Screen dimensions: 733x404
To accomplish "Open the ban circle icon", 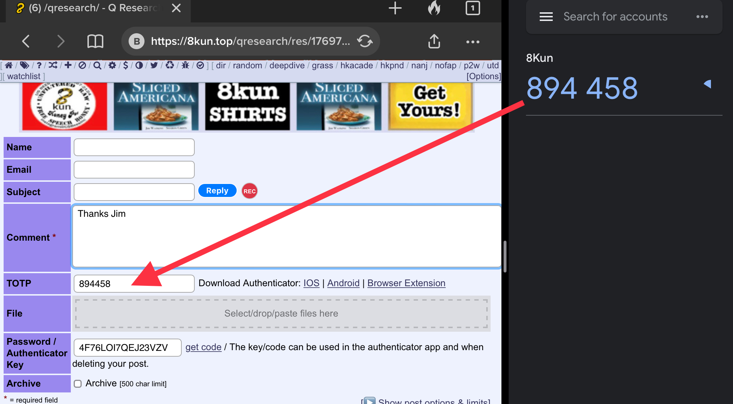I will (82, 65).
